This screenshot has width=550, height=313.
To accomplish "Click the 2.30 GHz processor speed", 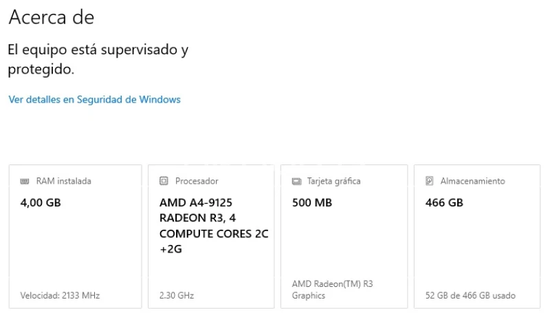I will coord(176,296).
